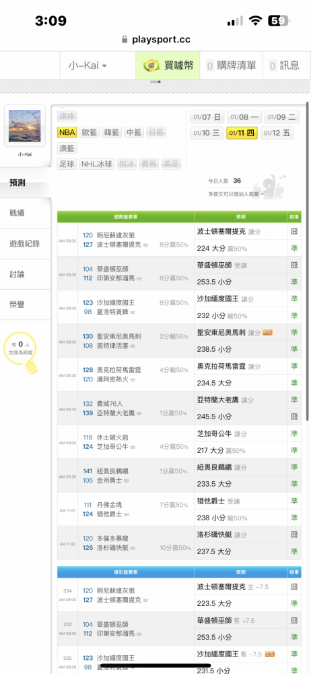Open the 小-Kai account dropdown
The height and width of the screenshot is (674, 311).
pos(88,65)
